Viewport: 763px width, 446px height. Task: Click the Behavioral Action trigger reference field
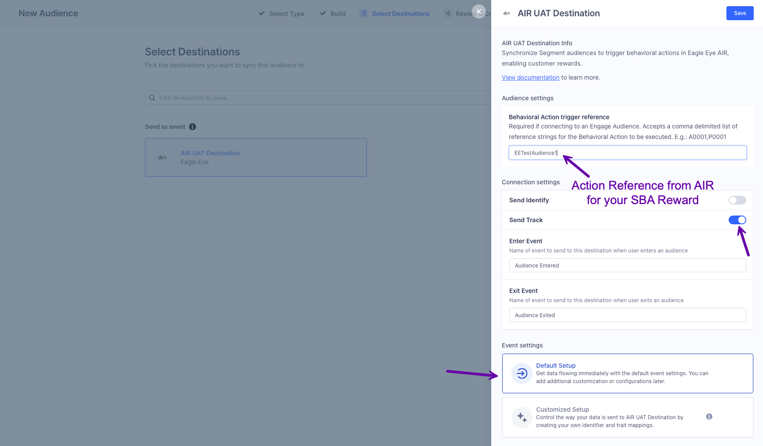(x=627, y=153)
